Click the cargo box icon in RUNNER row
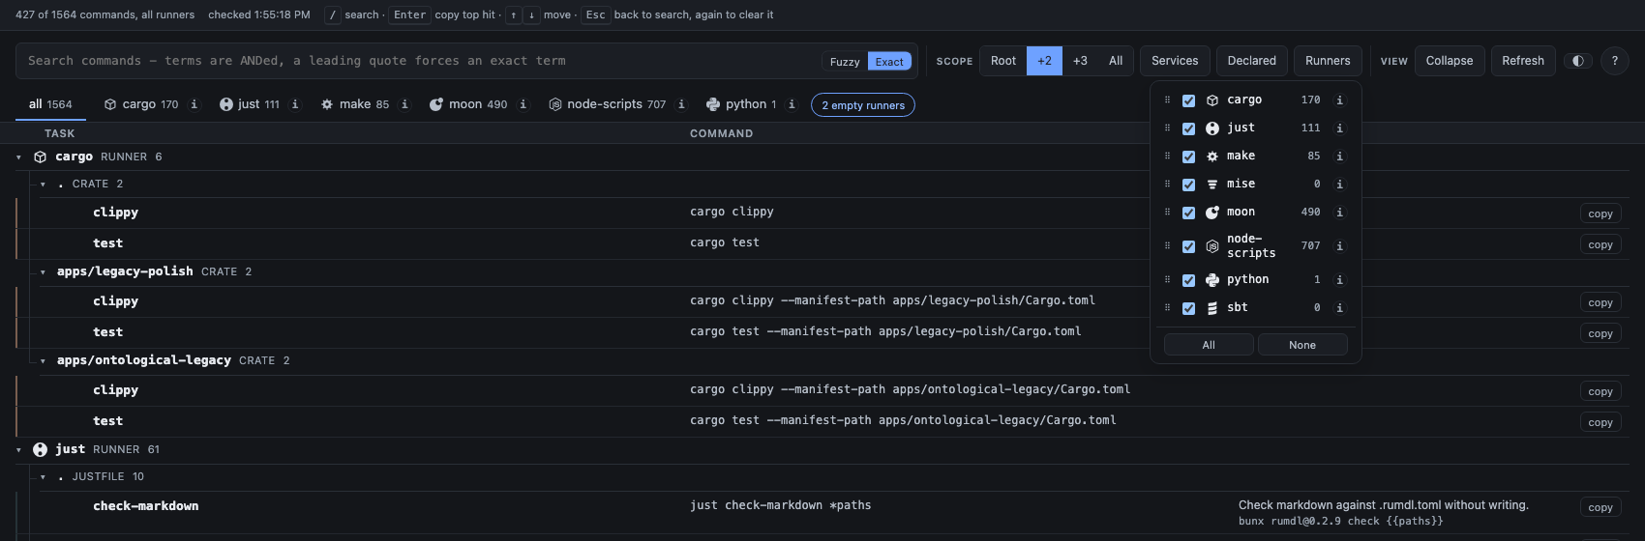 point(41,157)
